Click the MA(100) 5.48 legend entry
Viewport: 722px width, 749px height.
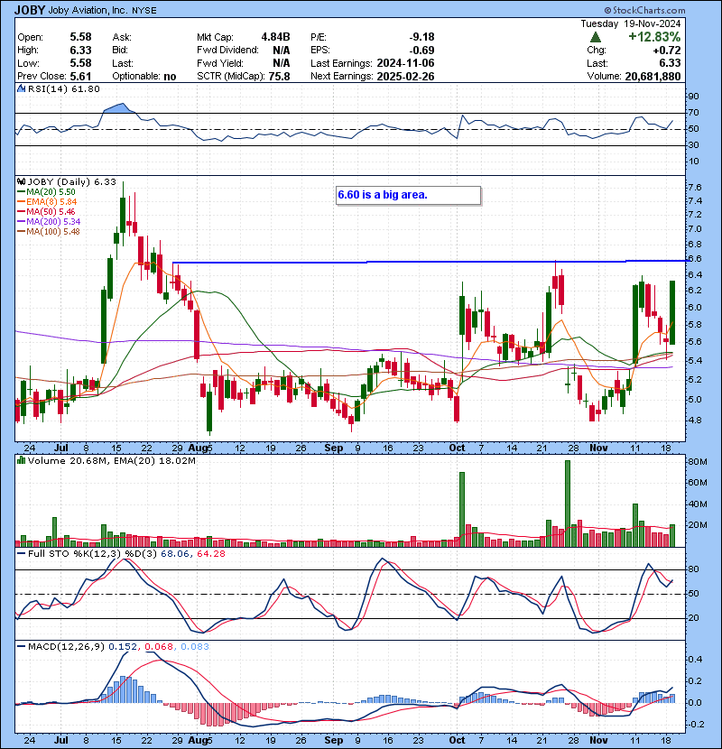[49, 232]
